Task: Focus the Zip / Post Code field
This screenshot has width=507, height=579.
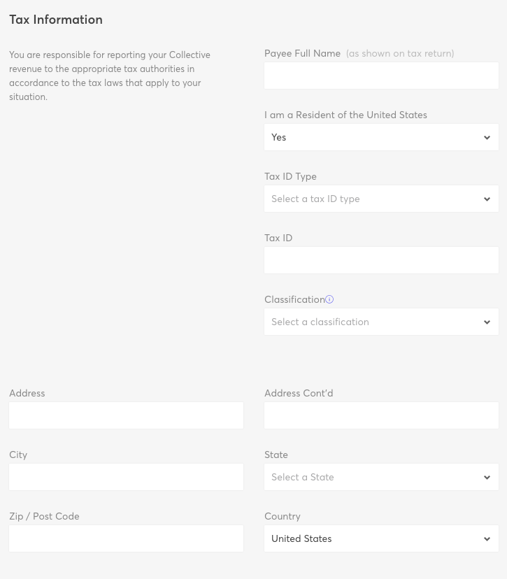Action: pos(126,538)
